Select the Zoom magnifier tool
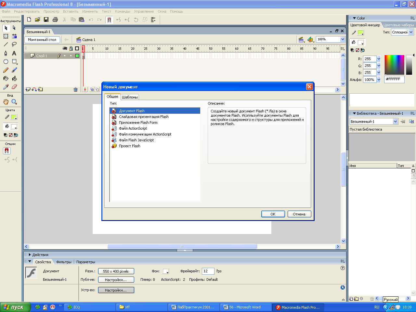The image size is (416, 312). pyautogui.click(x=14, y=102)
